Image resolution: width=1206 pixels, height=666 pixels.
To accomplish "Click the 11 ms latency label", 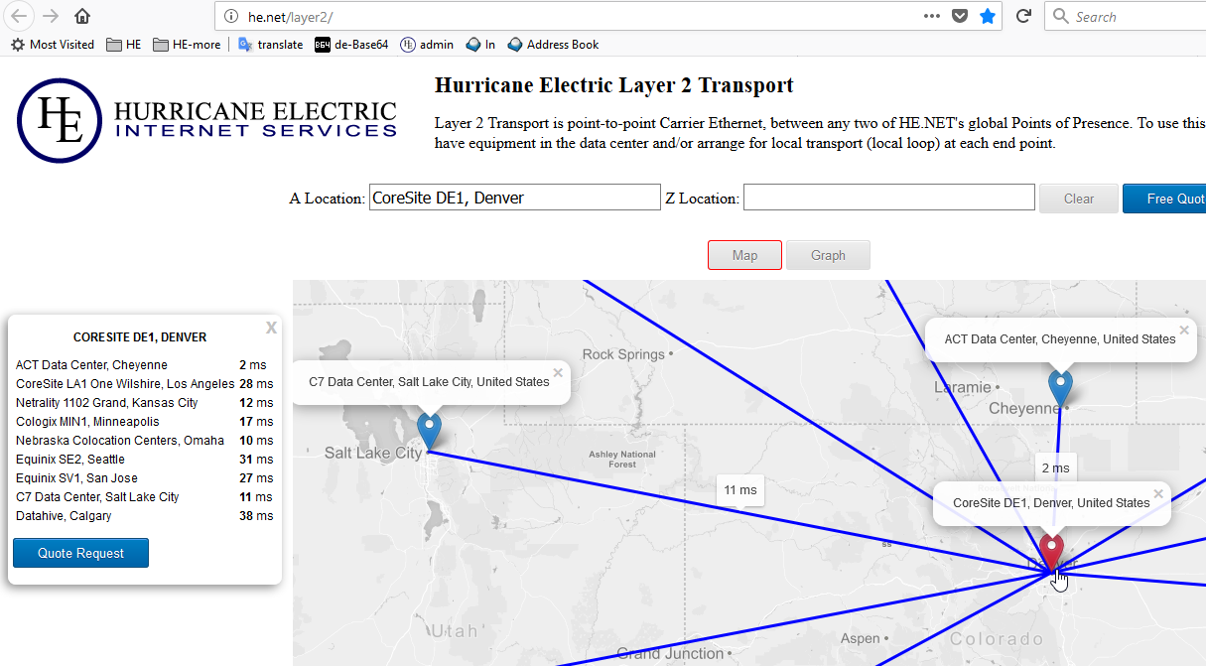I will pos(739,490).
